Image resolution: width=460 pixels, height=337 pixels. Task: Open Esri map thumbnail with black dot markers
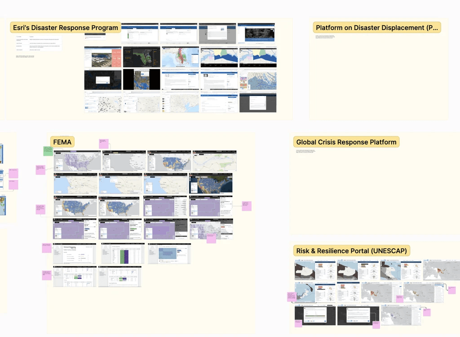click(103, 102)
